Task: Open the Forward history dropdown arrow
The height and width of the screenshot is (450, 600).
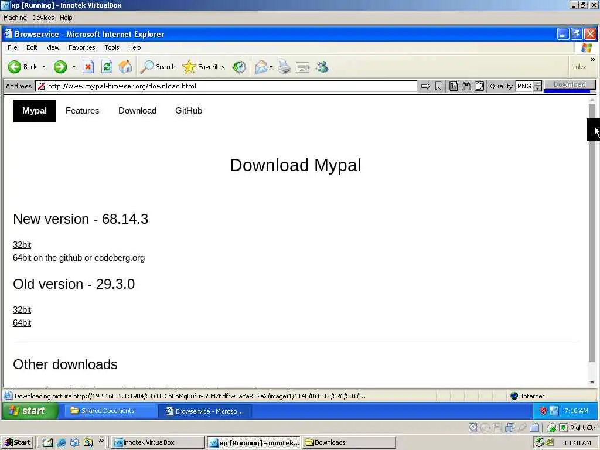Action: click(x=74, y=67)
